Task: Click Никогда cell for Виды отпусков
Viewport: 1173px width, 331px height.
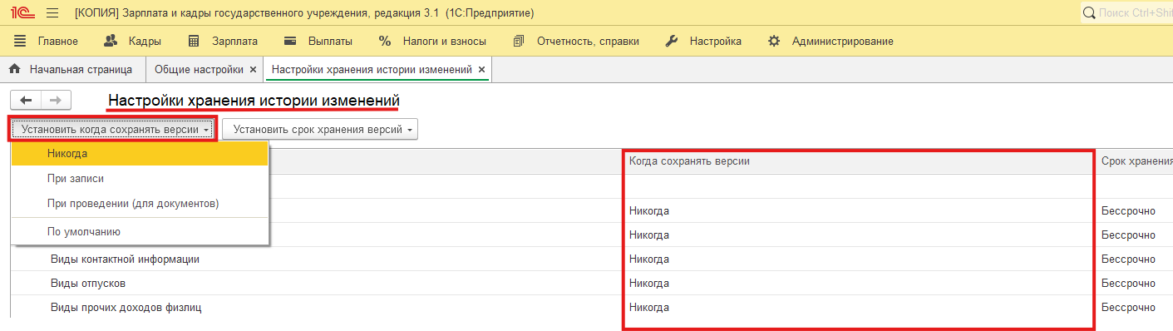Action: click(x=859, y=283)
